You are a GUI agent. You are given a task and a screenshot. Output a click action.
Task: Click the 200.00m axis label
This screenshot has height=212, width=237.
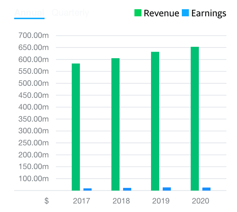pos(34,155)
